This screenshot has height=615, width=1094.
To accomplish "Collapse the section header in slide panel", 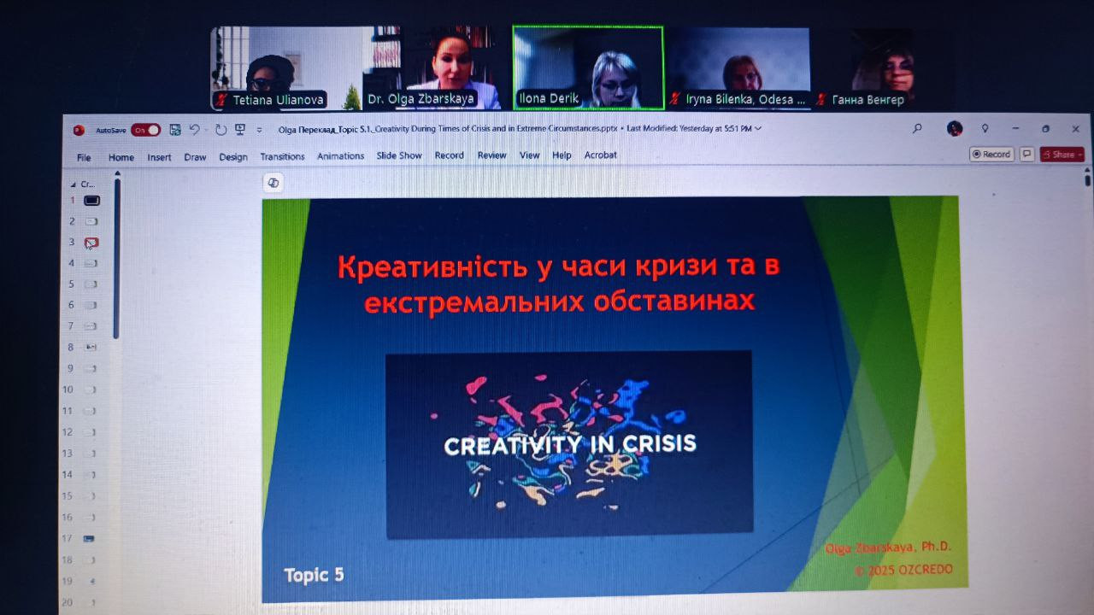I will [x=74, y=184].
